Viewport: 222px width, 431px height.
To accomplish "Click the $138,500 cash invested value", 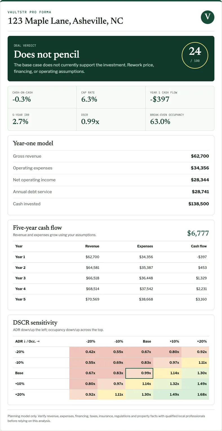I will click(x=199, y=204).
